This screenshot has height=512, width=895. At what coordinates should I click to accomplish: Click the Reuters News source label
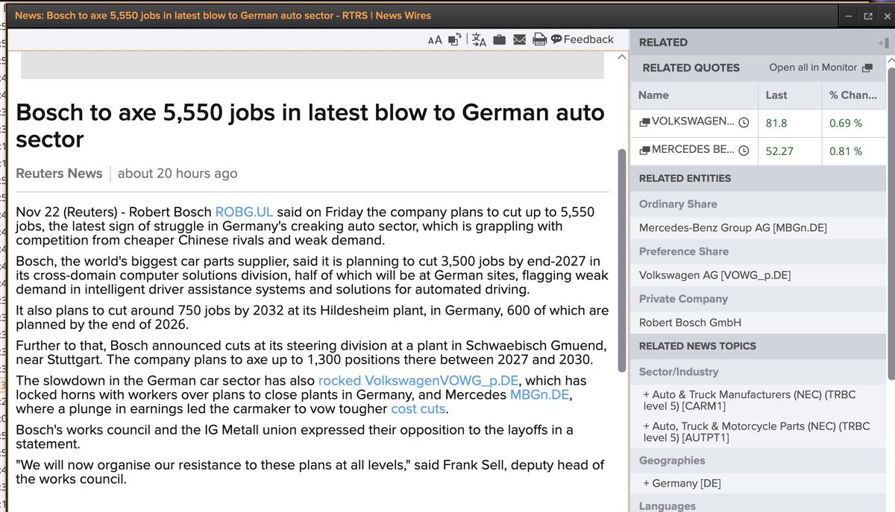click(59, 173)
